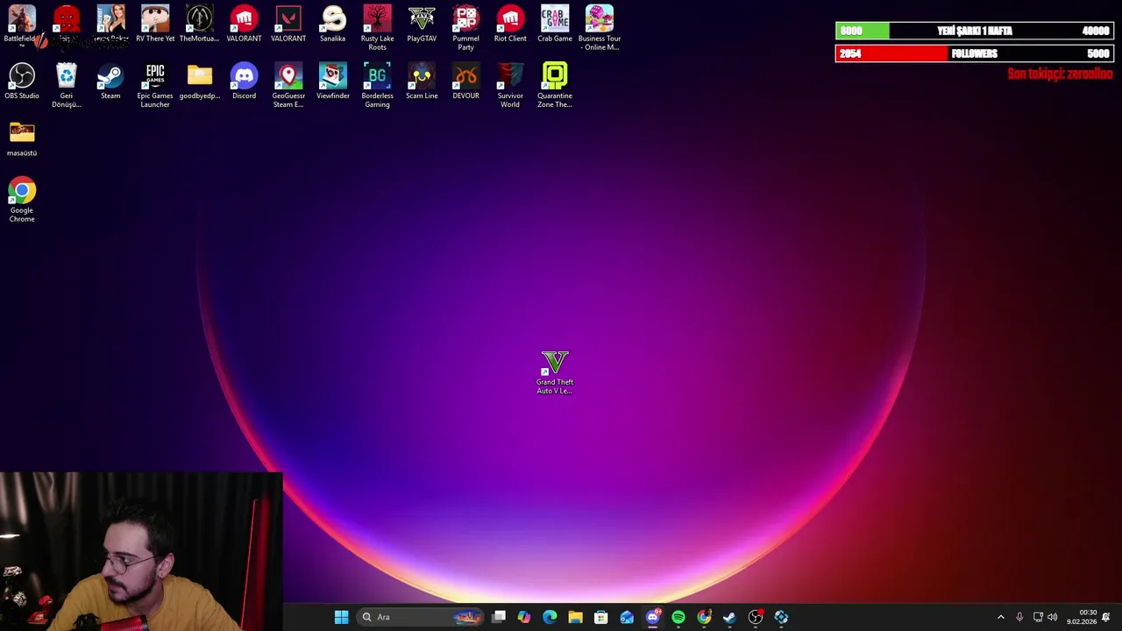This screenshot has height=631, width=1122.
Task: Launch Viewfinder game shortcut
Action: [332, 82]
